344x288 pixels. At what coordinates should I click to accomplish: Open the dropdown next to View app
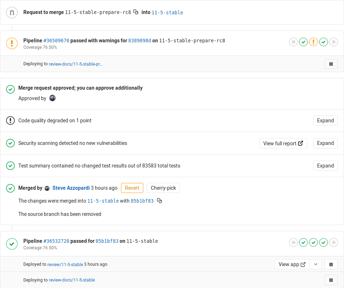pyautogui.click(x=316, y=264)
